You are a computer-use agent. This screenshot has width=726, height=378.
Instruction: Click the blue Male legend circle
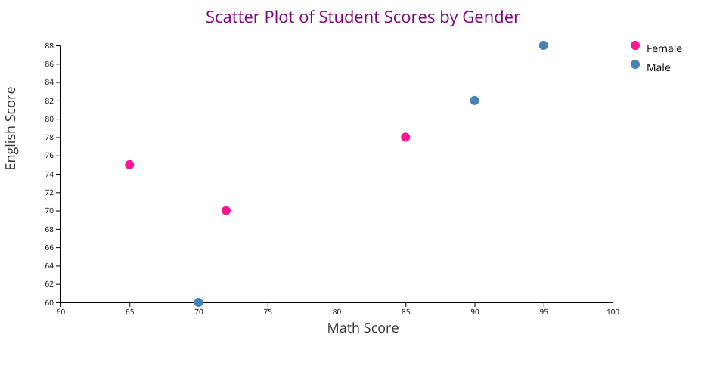coord(635,64)
